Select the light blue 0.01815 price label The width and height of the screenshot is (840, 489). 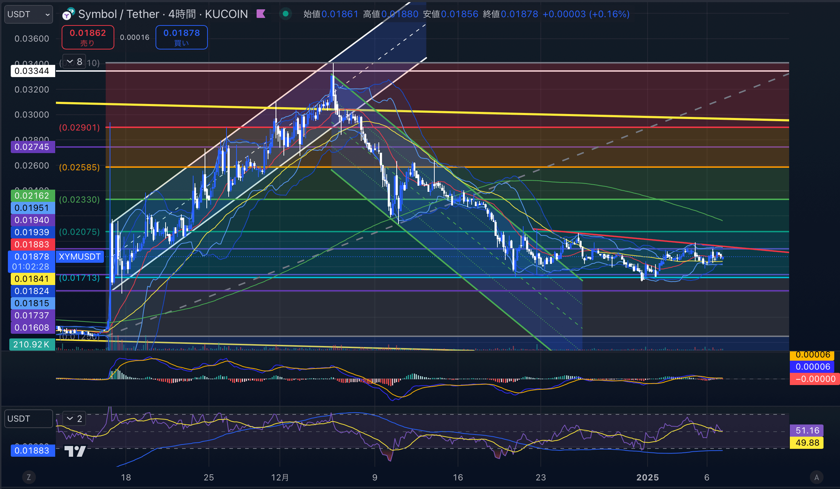pos(33,303)
